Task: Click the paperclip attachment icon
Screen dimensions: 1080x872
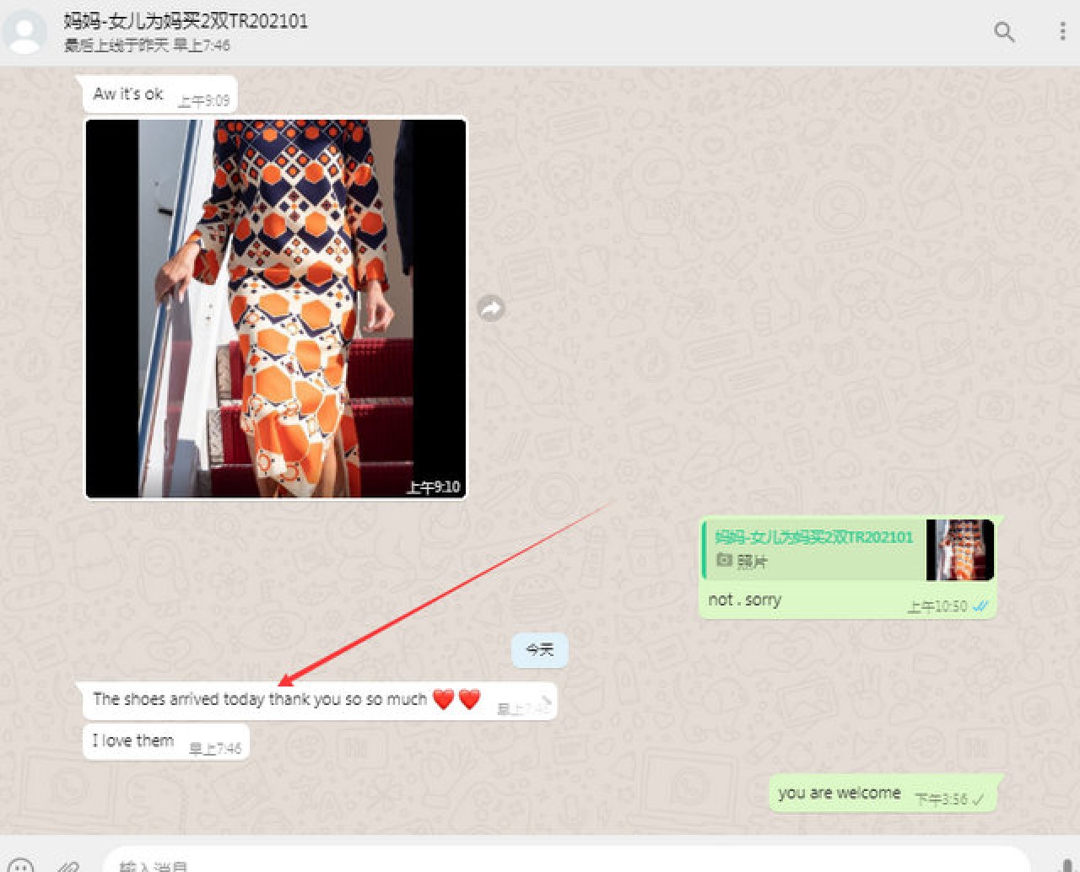Action: point(67,864)
